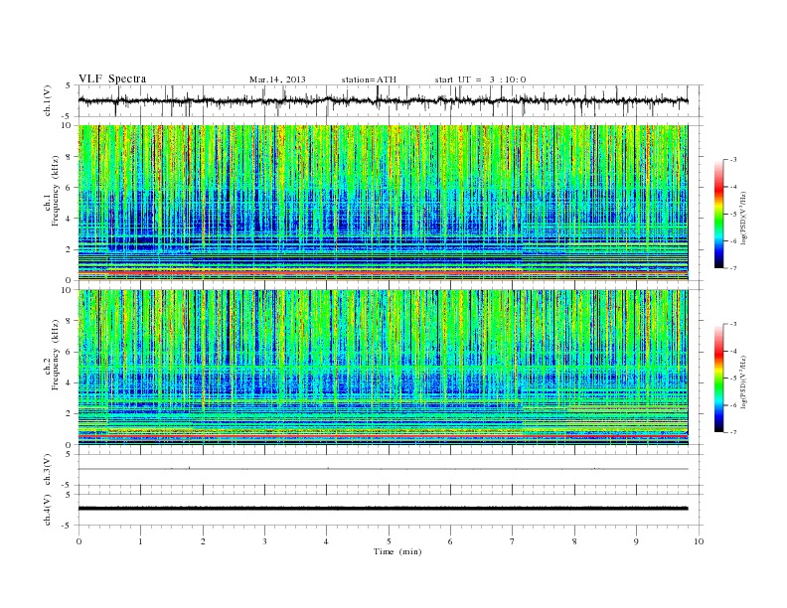Click the "-7" tick on ch.2 colorbar
This screenshot has height=608, width=787.
(x=733, y=432)
